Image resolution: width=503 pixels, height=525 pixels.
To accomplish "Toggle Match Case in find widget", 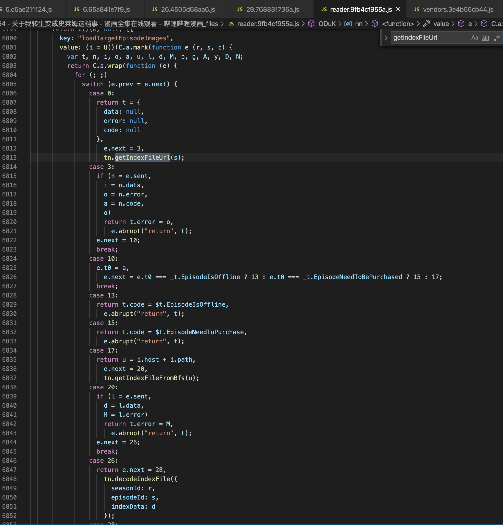I will (474, 38).
